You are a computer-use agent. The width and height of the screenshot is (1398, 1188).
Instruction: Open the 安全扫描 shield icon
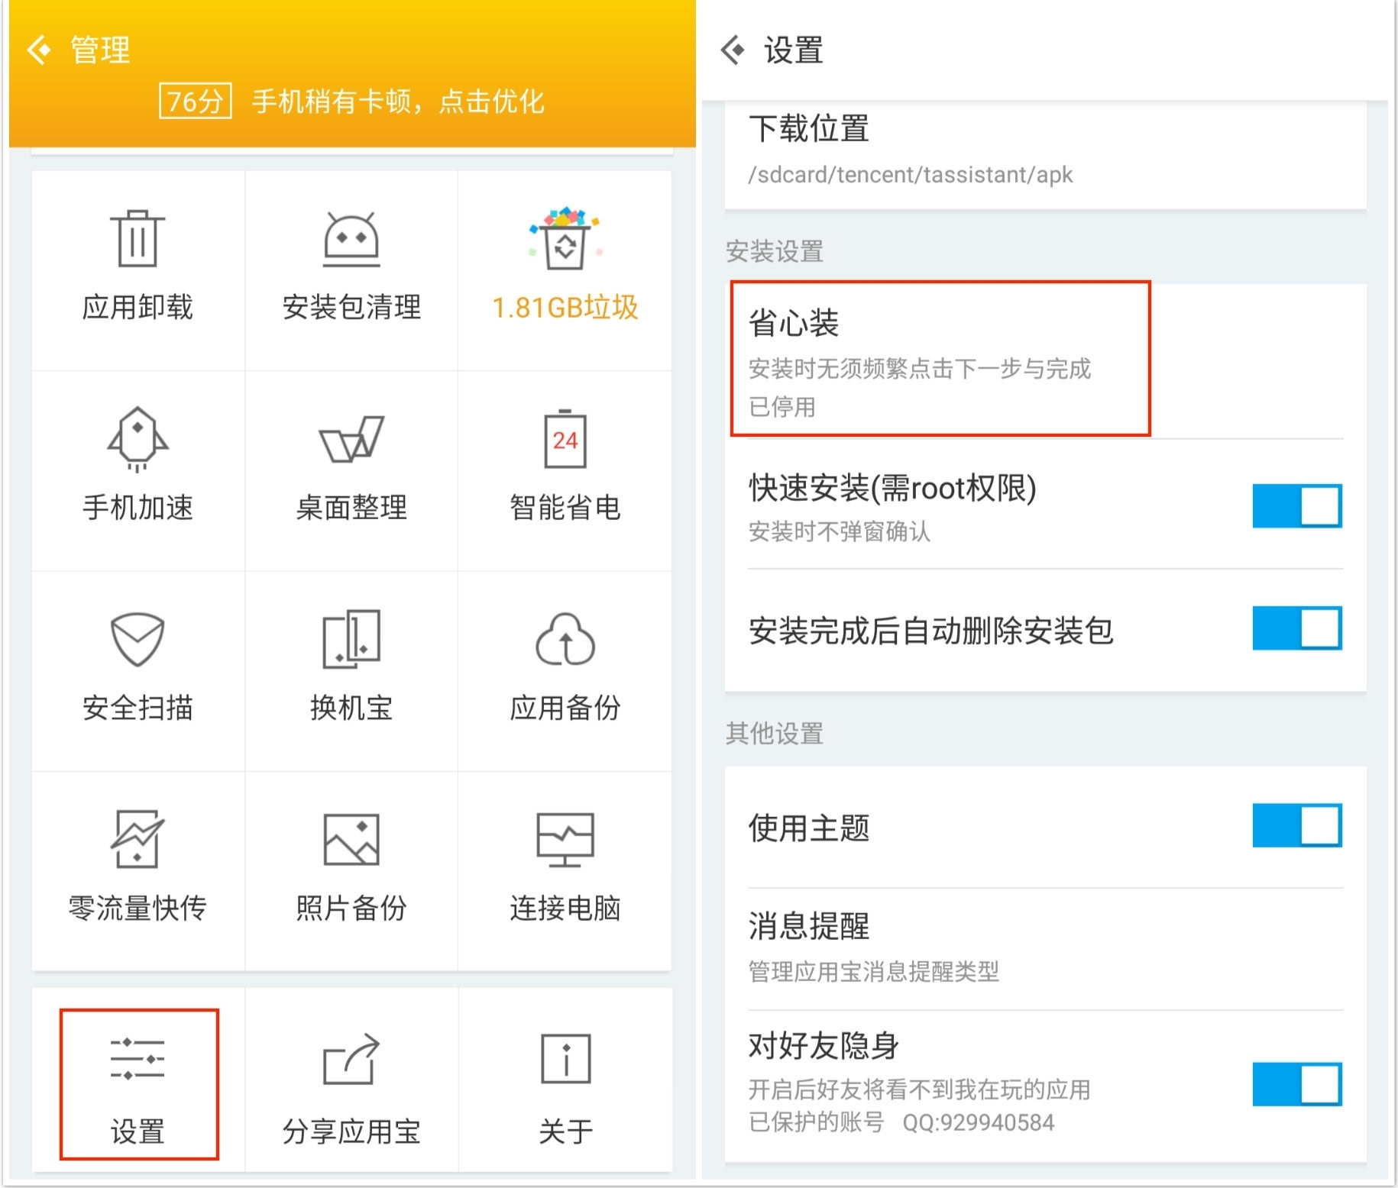click(138, 639)
